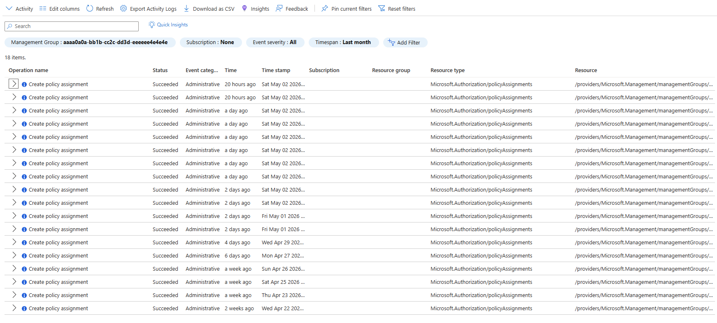Click the info icon in the Thu Apr 23 row
717x323 pixels.
(x=24, y=295)
